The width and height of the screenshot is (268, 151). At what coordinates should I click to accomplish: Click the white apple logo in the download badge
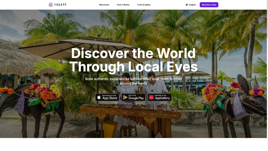click(99, 97)
